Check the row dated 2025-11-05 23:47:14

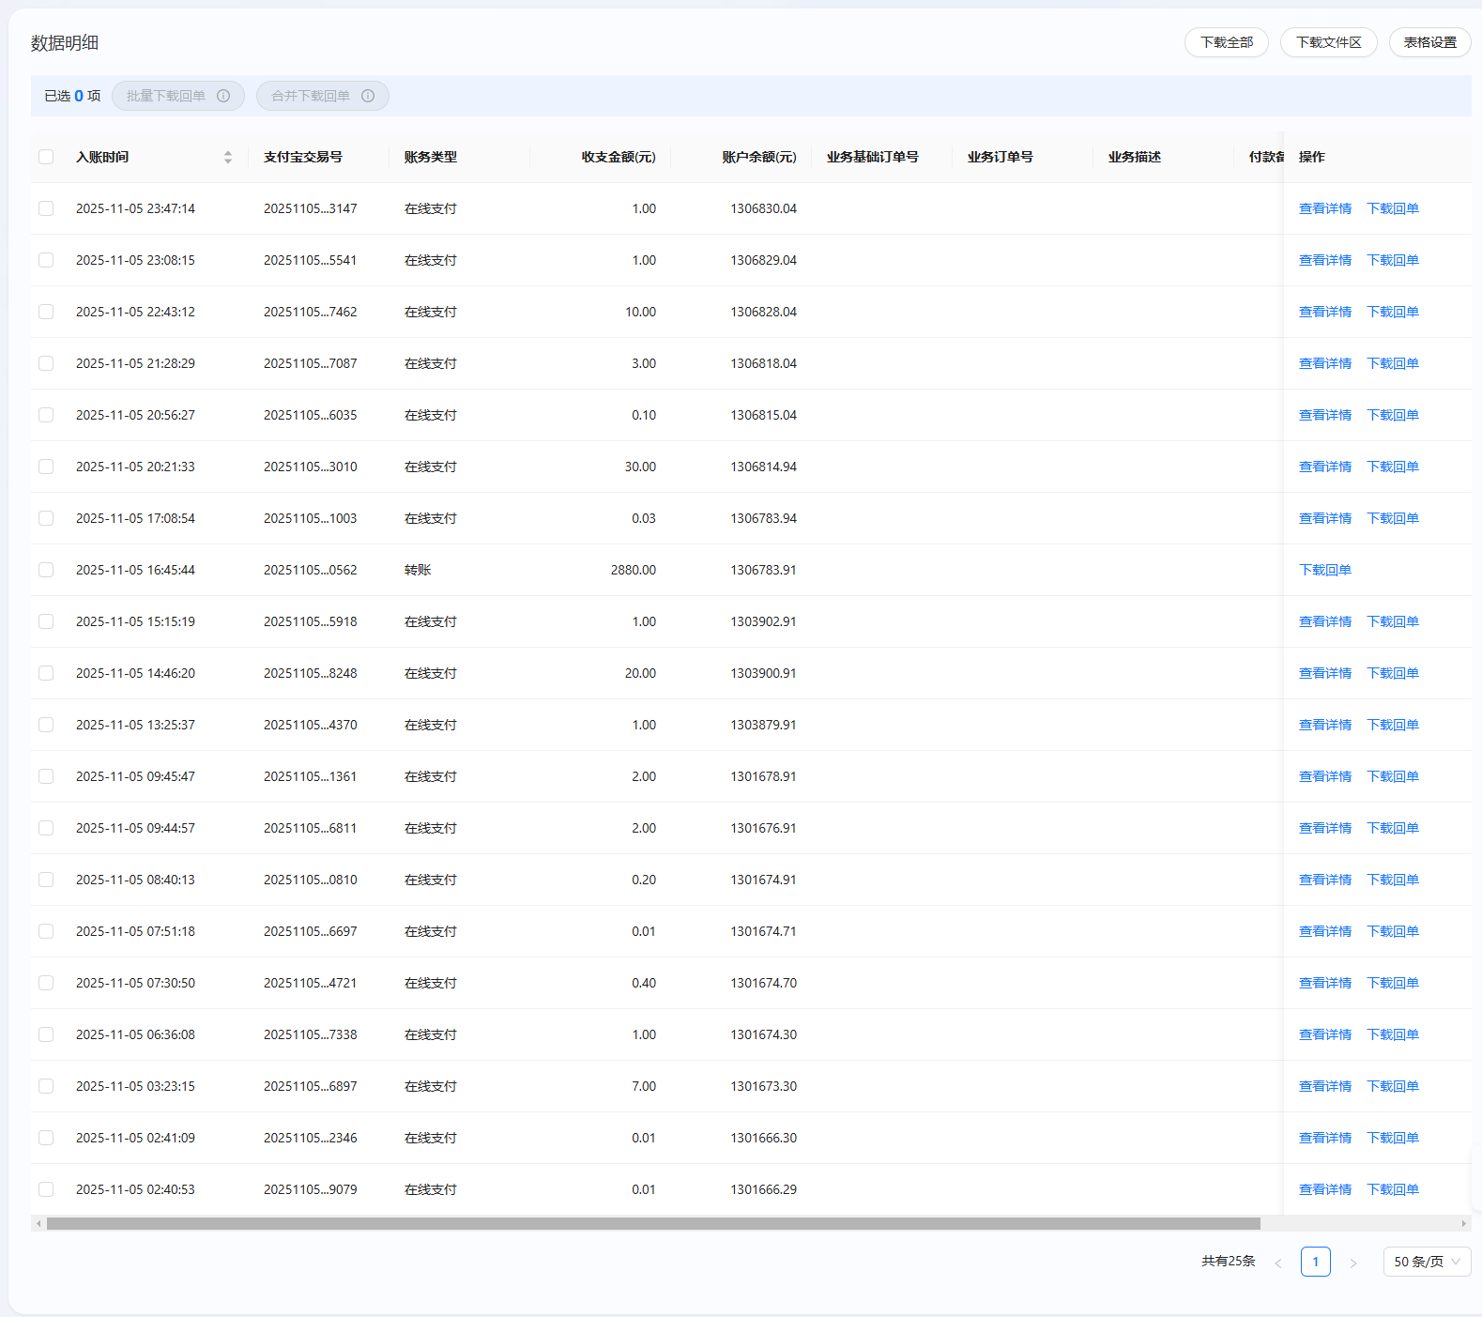[46, 208]
